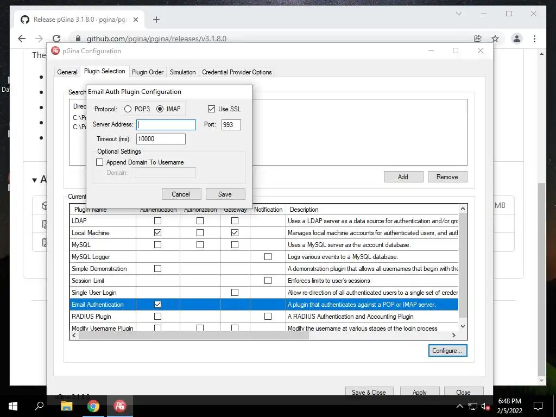Click the Apply button
The height and width of the screenshot is (417, 556).
(x=420, y=392)
